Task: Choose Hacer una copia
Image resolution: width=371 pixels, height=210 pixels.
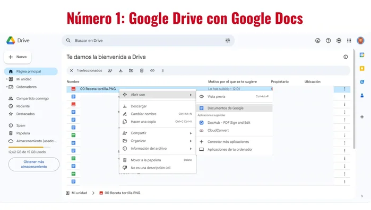Action: tap(158, 122)
